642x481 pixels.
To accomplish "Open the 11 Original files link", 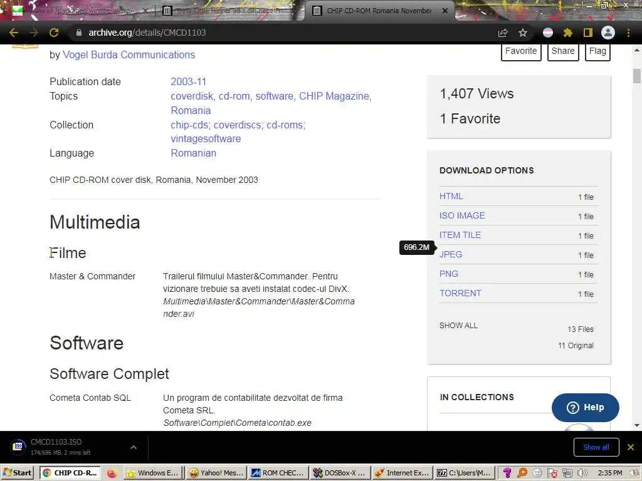I will point(576,346).
